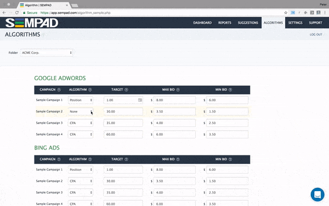Open AdWords Sample Campaign 3 CPA algorithm dropdown
This screenshot has width=329, height=206.
(x=81, y=123)
